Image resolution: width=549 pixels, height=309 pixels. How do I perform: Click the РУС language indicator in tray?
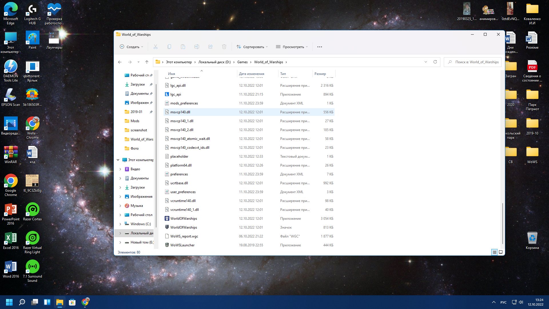click(x=504, y=302)
